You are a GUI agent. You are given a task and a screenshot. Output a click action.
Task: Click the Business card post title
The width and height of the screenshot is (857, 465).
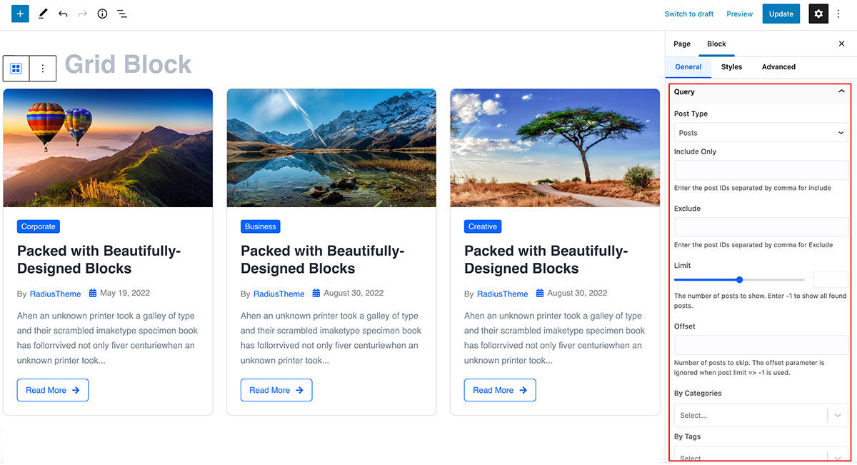(x=323, y=259)
